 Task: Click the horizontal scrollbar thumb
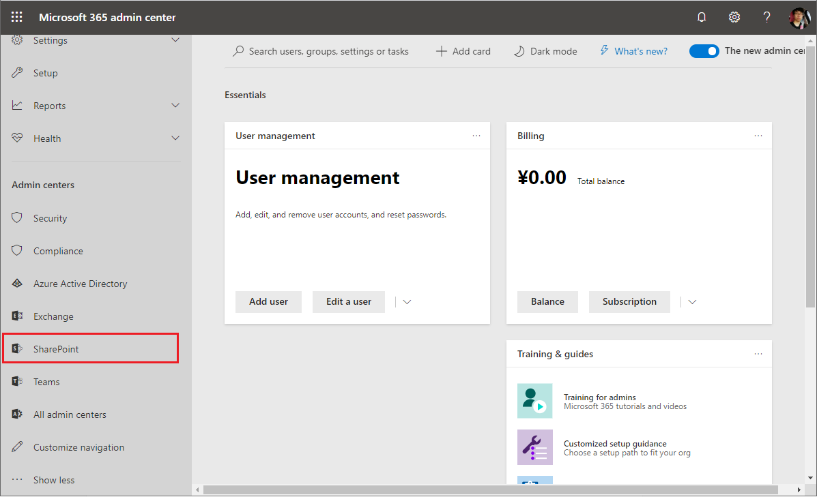[490, 490]
